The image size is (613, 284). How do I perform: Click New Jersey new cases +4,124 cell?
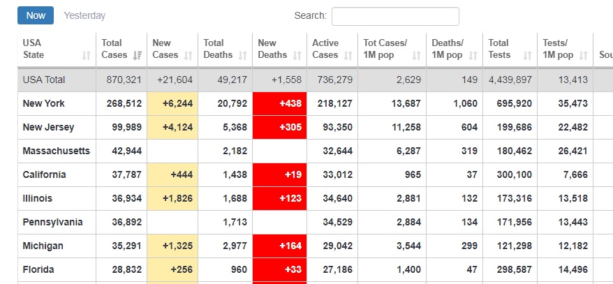tap(172, 128)
